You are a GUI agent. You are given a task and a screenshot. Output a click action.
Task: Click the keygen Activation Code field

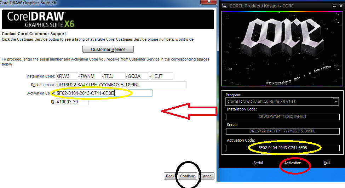coord(283,148)
